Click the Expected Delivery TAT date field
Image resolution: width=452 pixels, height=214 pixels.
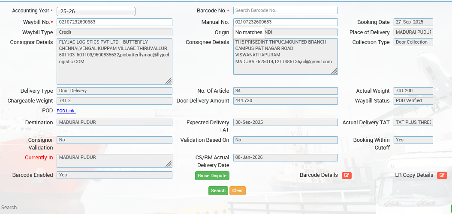click(x=285, y=122)
